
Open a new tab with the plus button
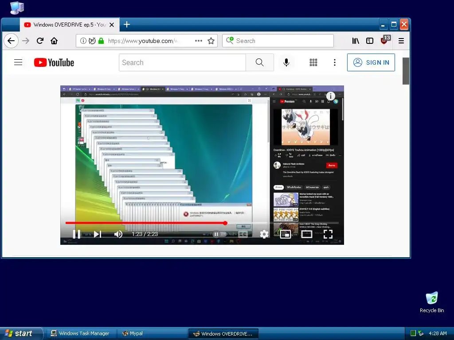[x=126, y=25]
